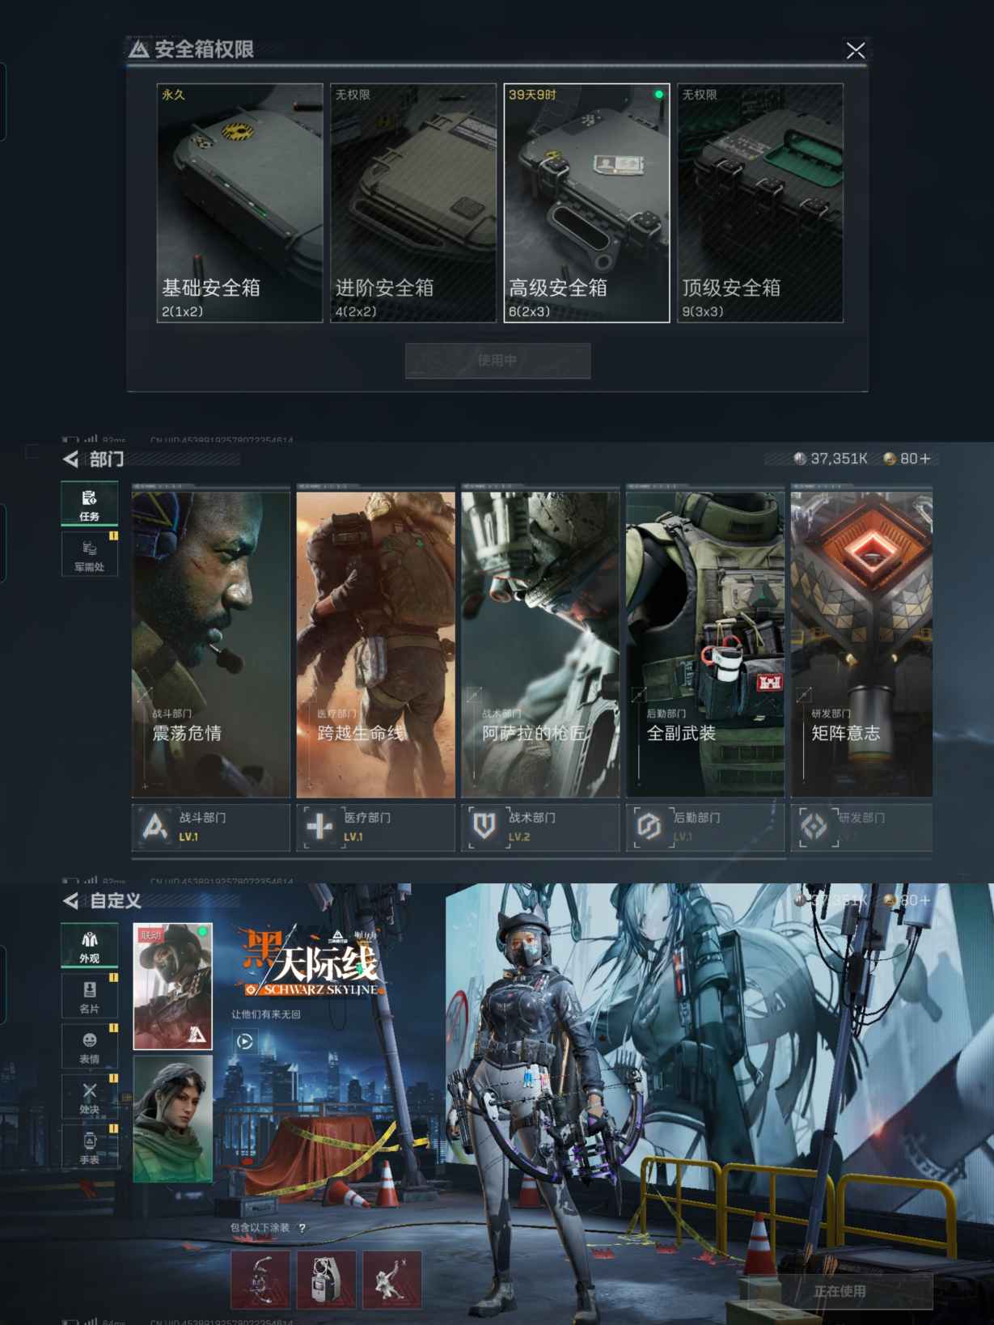Select the 战术部门 shield icon

484,827
